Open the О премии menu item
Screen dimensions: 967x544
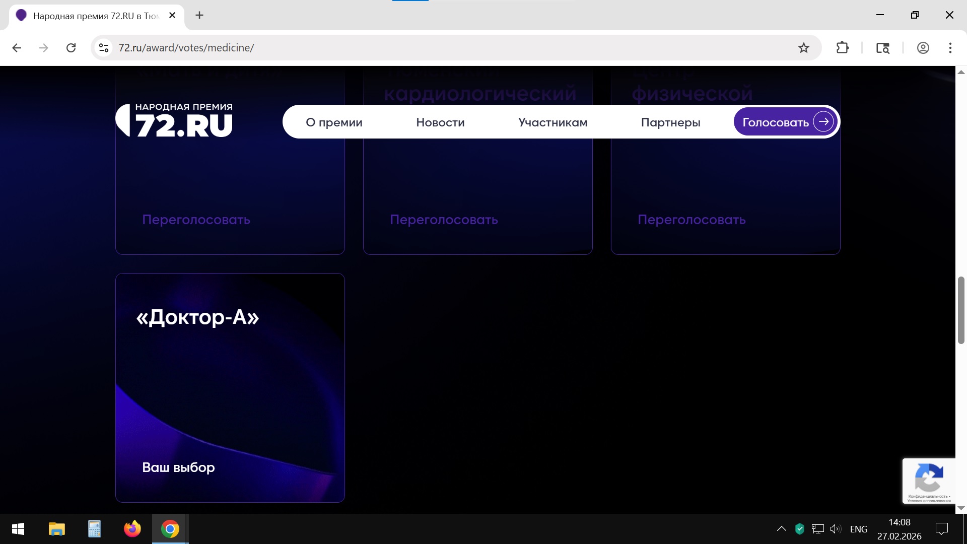point(334,122)
